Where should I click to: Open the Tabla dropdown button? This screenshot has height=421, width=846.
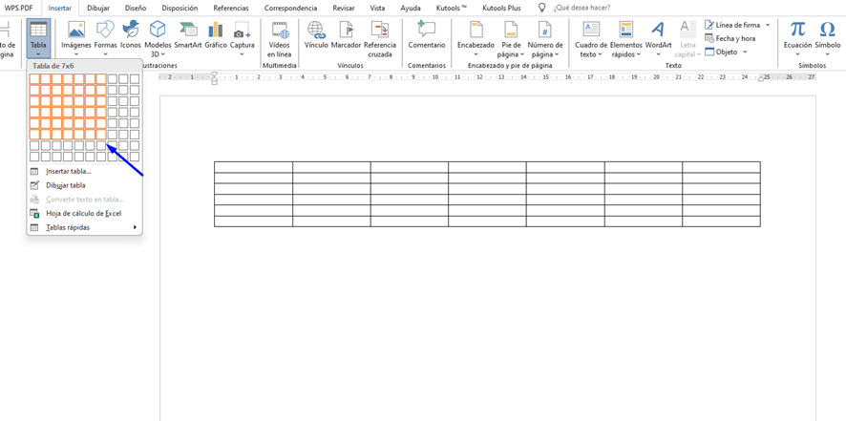(38, 39)
